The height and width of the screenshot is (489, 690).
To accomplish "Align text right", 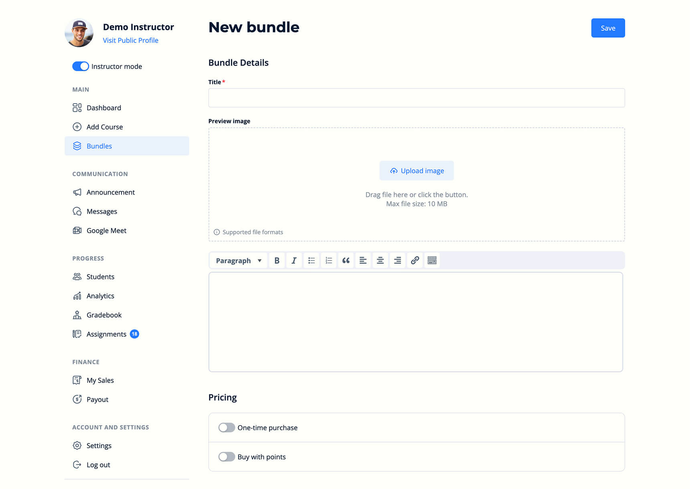I will (x=397, y=261).
